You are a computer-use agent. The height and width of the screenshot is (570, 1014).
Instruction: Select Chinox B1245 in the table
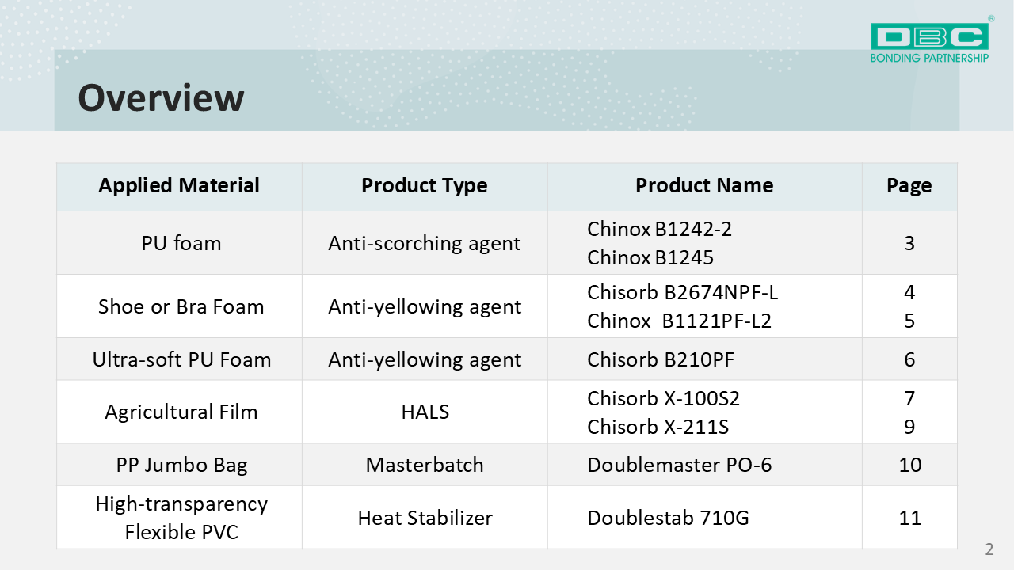650,257
